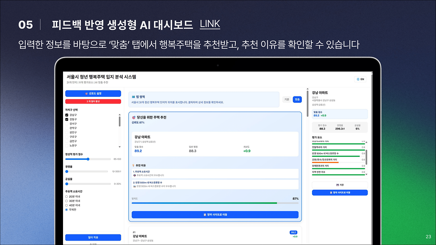Click the globe icon on the EN language button
This screenshot has width=436, height=245.
pos(358,79)
